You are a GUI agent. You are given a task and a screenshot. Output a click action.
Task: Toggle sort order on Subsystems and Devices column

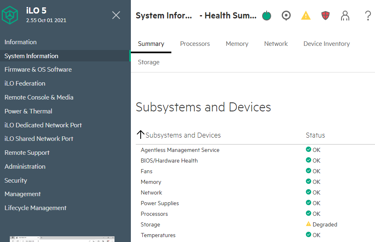141,134
